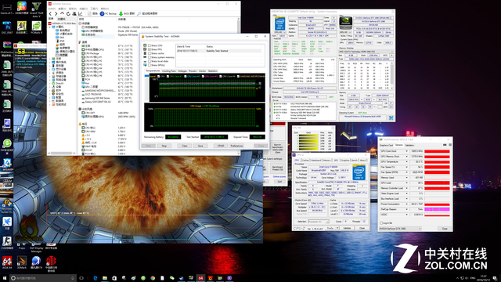Click Stop button in stability test
Viewport: 501px width, 282px height.
(x=164, y=146)
